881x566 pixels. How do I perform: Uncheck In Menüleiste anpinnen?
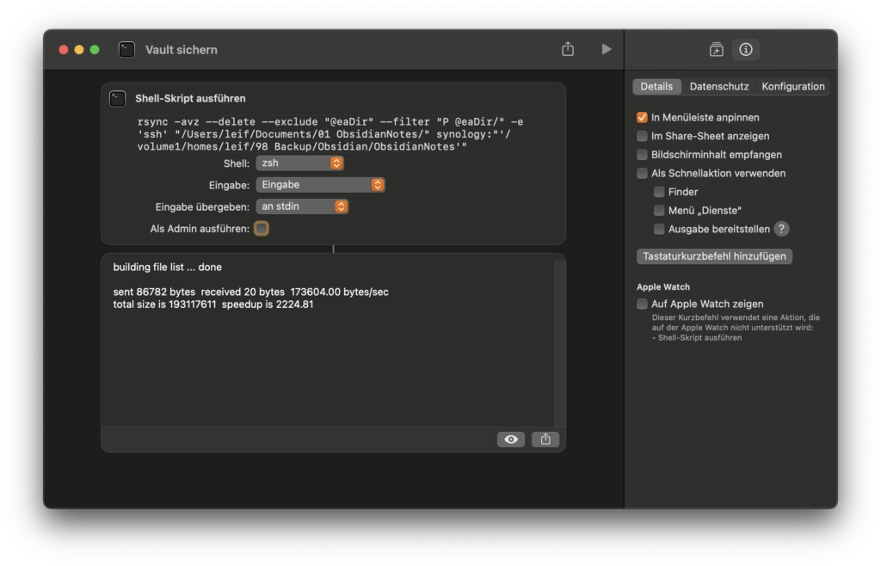pyautogui.click(x=642, y=117)
